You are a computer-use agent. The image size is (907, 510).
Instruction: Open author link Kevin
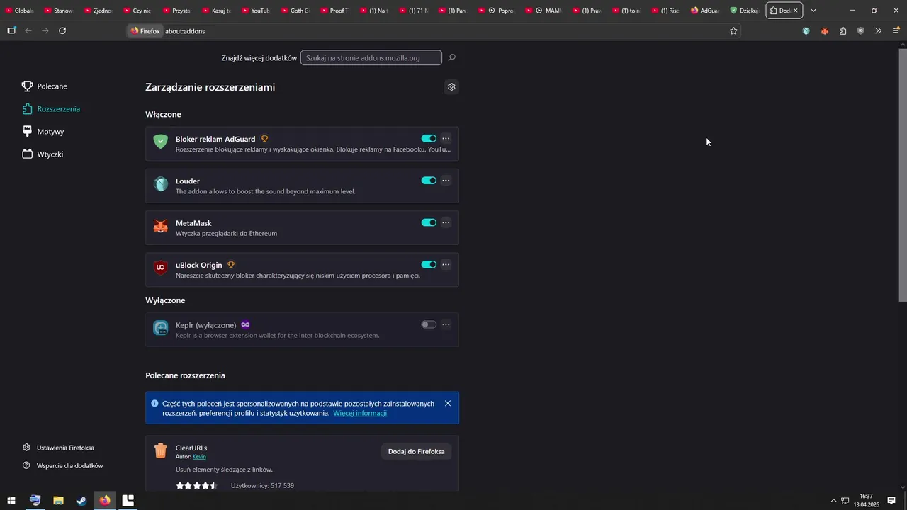[x=199, y=457]
